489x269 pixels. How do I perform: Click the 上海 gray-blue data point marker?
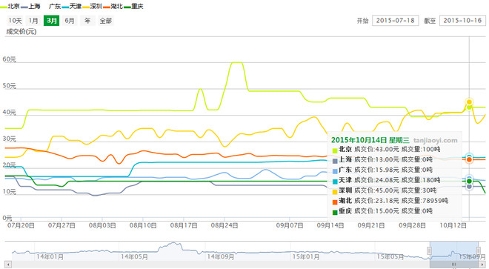469,186
